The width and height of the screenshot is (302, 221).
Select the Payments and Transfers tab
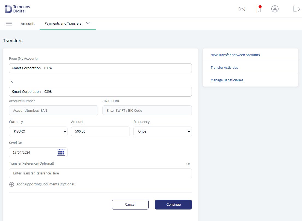click(63, 23)
